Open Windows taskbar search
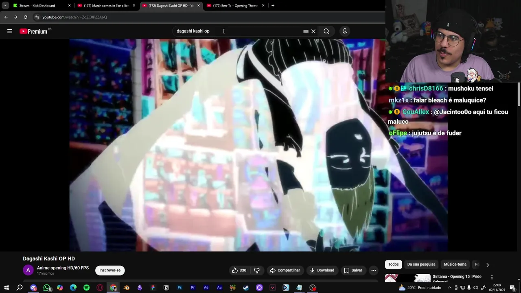This screenshot has height=293, width=521. tap(20, 288)
